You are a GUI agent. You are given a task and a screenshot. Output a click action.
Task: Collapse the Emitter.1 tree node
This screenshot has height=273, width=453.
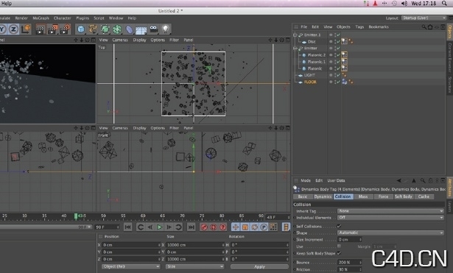point(295,35)
